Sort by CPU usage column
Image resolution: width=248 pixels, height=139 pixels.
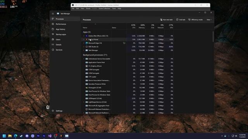(131, 26)
